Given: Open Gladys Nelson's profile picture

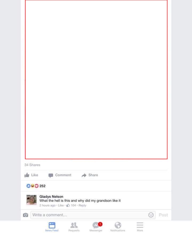Looking at the screenshot, I should (x=31, y=200).
